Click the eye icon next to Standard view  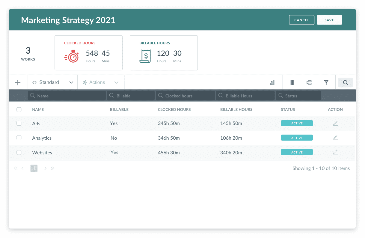(34, 82)
